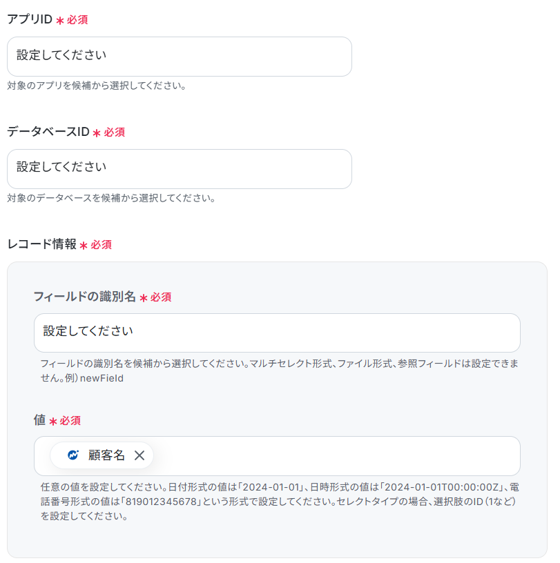Select the 顧客名 value chip text
This screenshot has height=563, width=560.
click(x=106, y=455)
